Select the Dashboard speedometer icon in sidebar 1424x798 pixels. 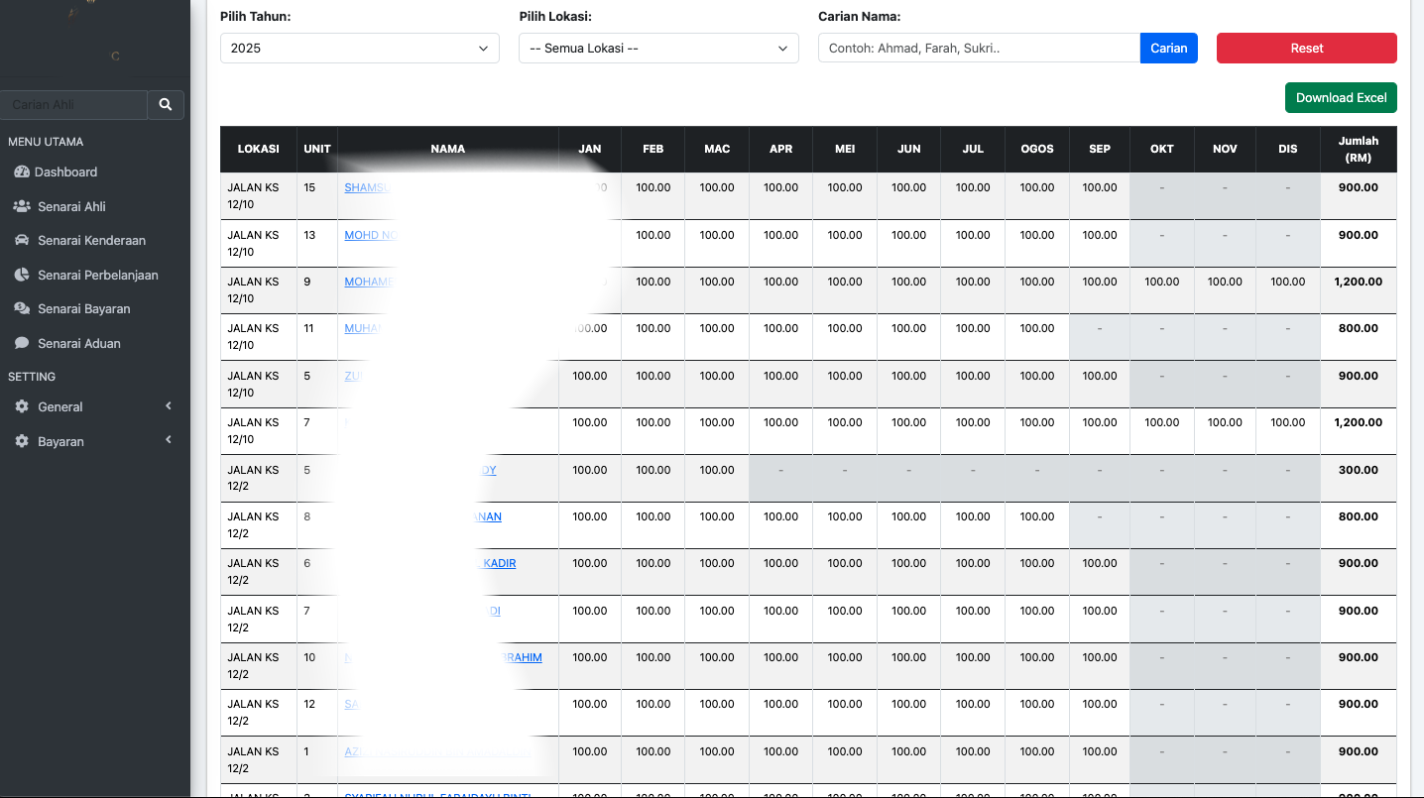tap(20, 171)
